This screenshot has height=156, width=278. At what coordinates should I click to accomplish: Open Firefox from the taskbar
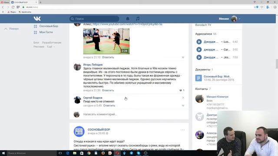(103, 153)
